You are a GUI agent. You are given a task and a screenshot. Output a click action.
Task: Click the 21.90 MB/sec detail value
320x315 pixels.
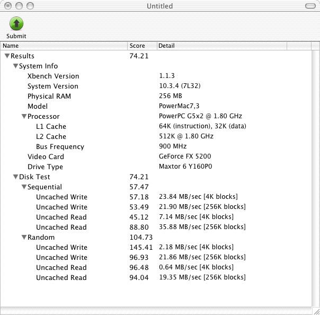tap(202, 206)
